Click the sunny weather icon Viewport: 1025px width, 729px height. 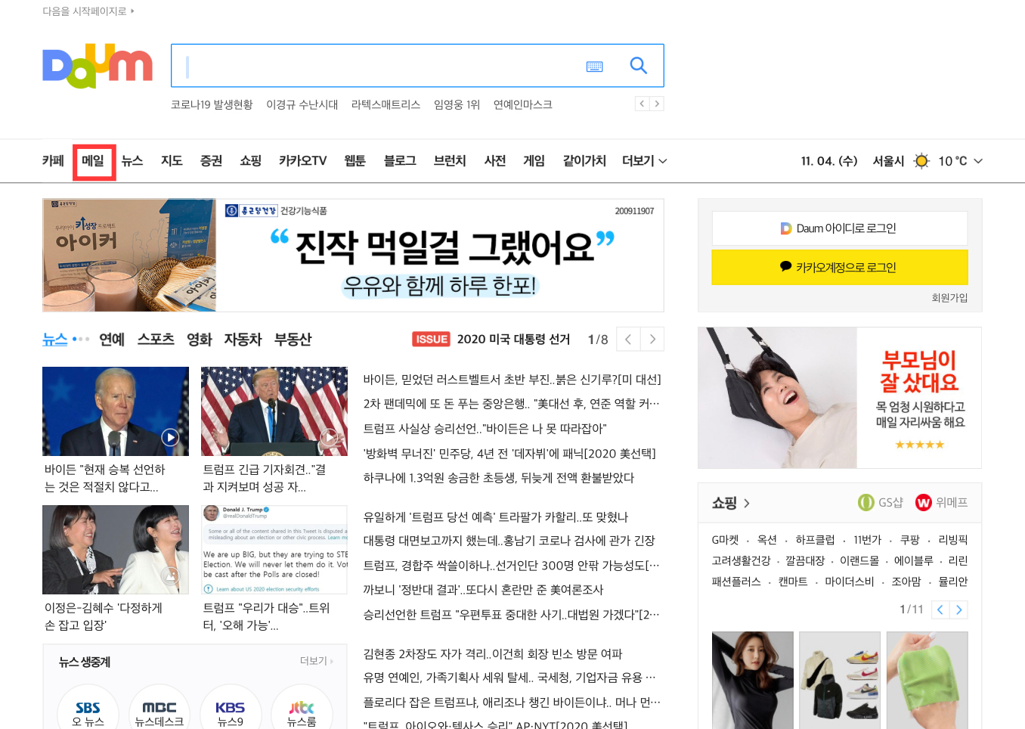[x=921, y=161]
